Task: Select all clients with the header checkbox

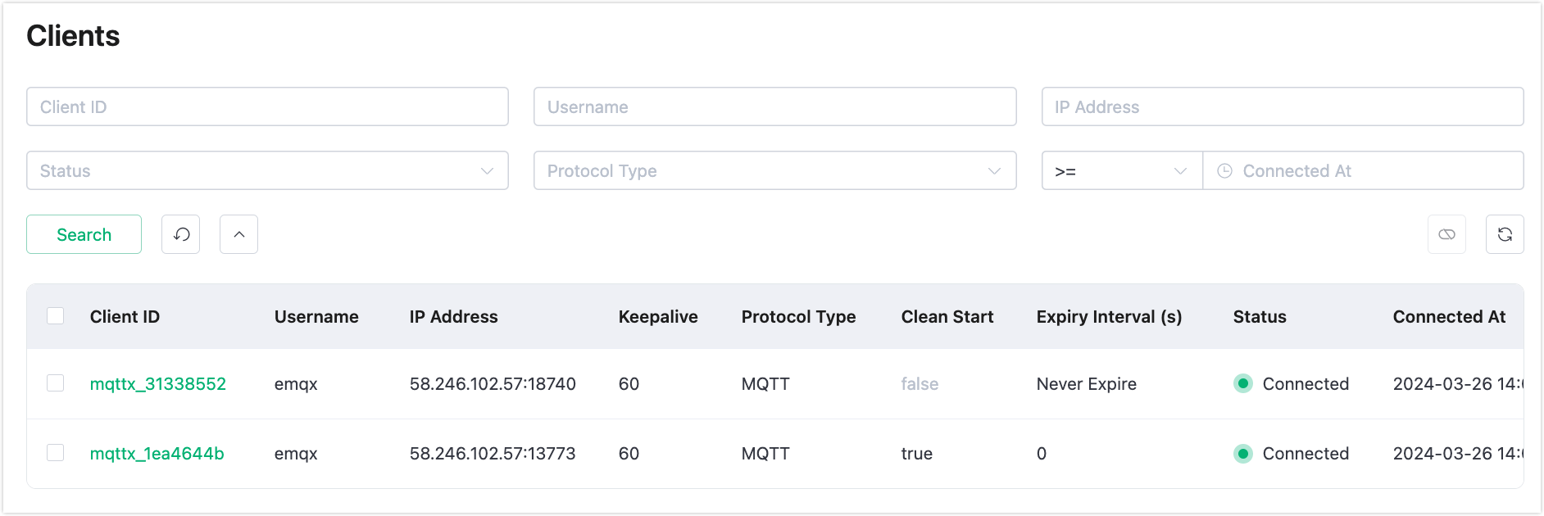Action: (x=56, y=316)
